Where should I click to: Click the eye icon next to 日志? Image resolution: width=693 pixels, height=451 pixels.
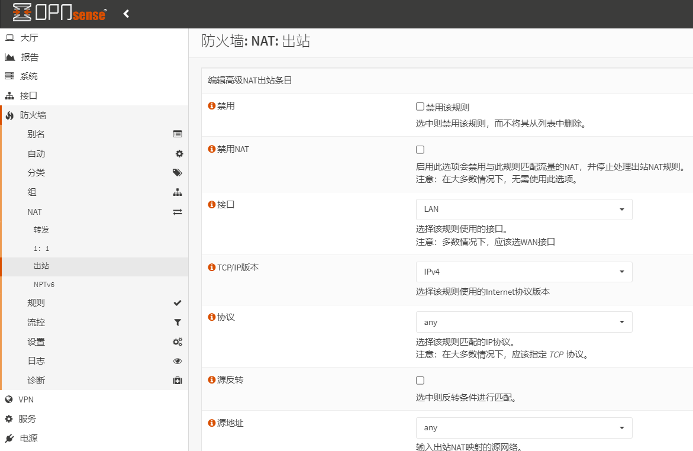click(178, 361)
